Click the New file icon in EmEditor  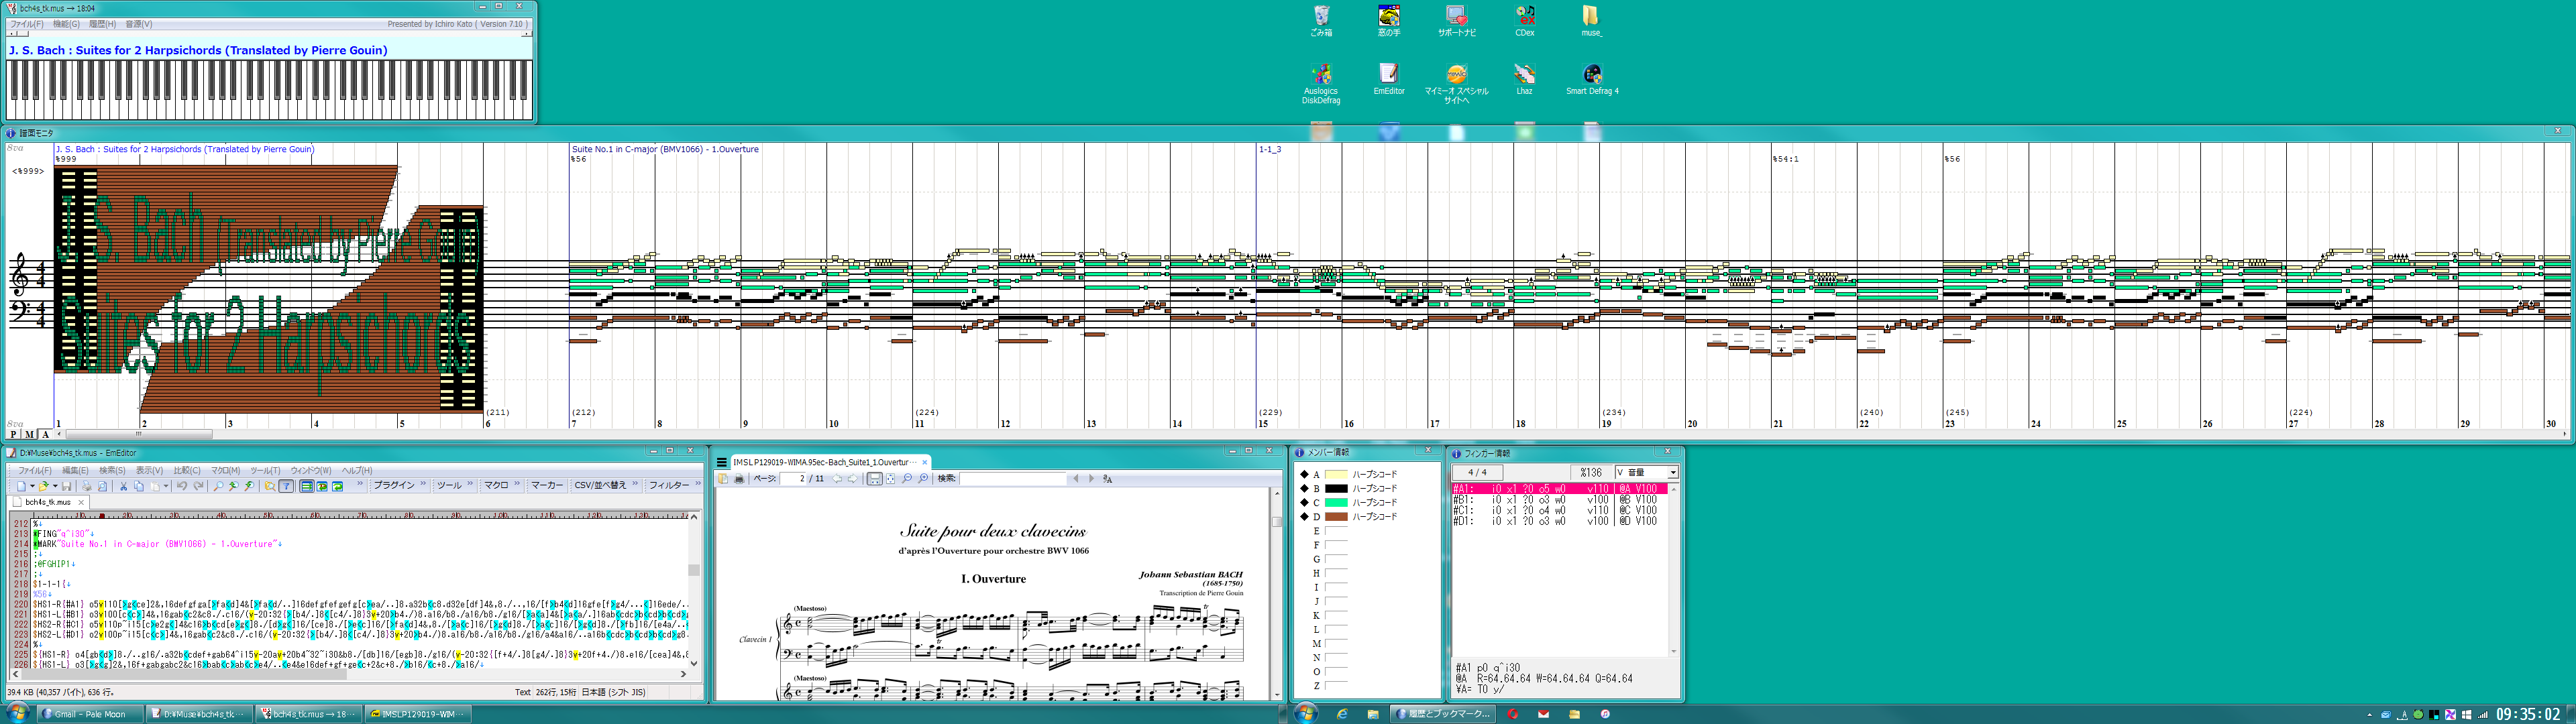[x=21, y=486]
